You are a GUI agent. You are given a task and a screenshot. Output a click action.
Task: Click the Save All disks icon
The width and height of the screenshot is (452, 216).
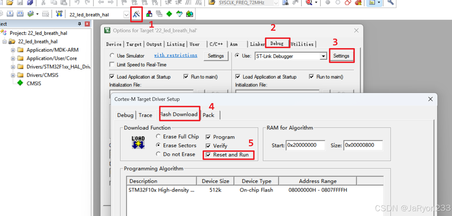(x=30, y=3)
